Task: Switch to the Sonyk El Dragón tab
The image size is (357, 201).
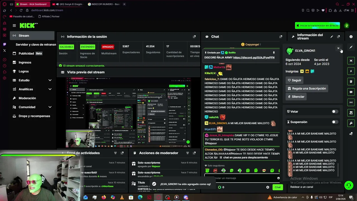Action: 67,4
